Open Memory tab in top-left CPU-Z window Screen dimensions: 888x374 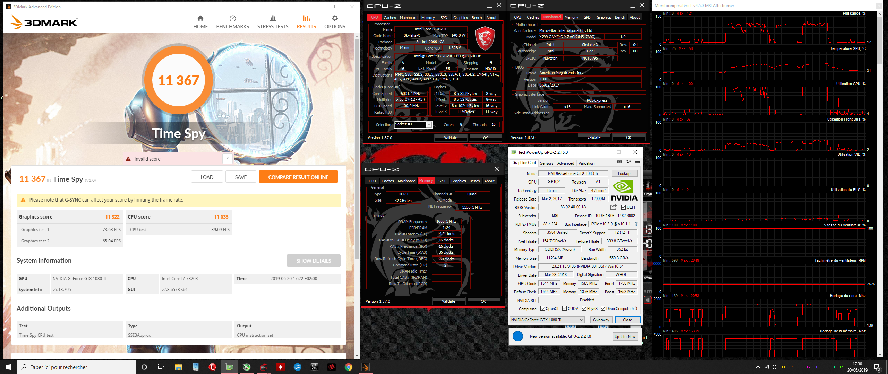[x=428, y=18]
